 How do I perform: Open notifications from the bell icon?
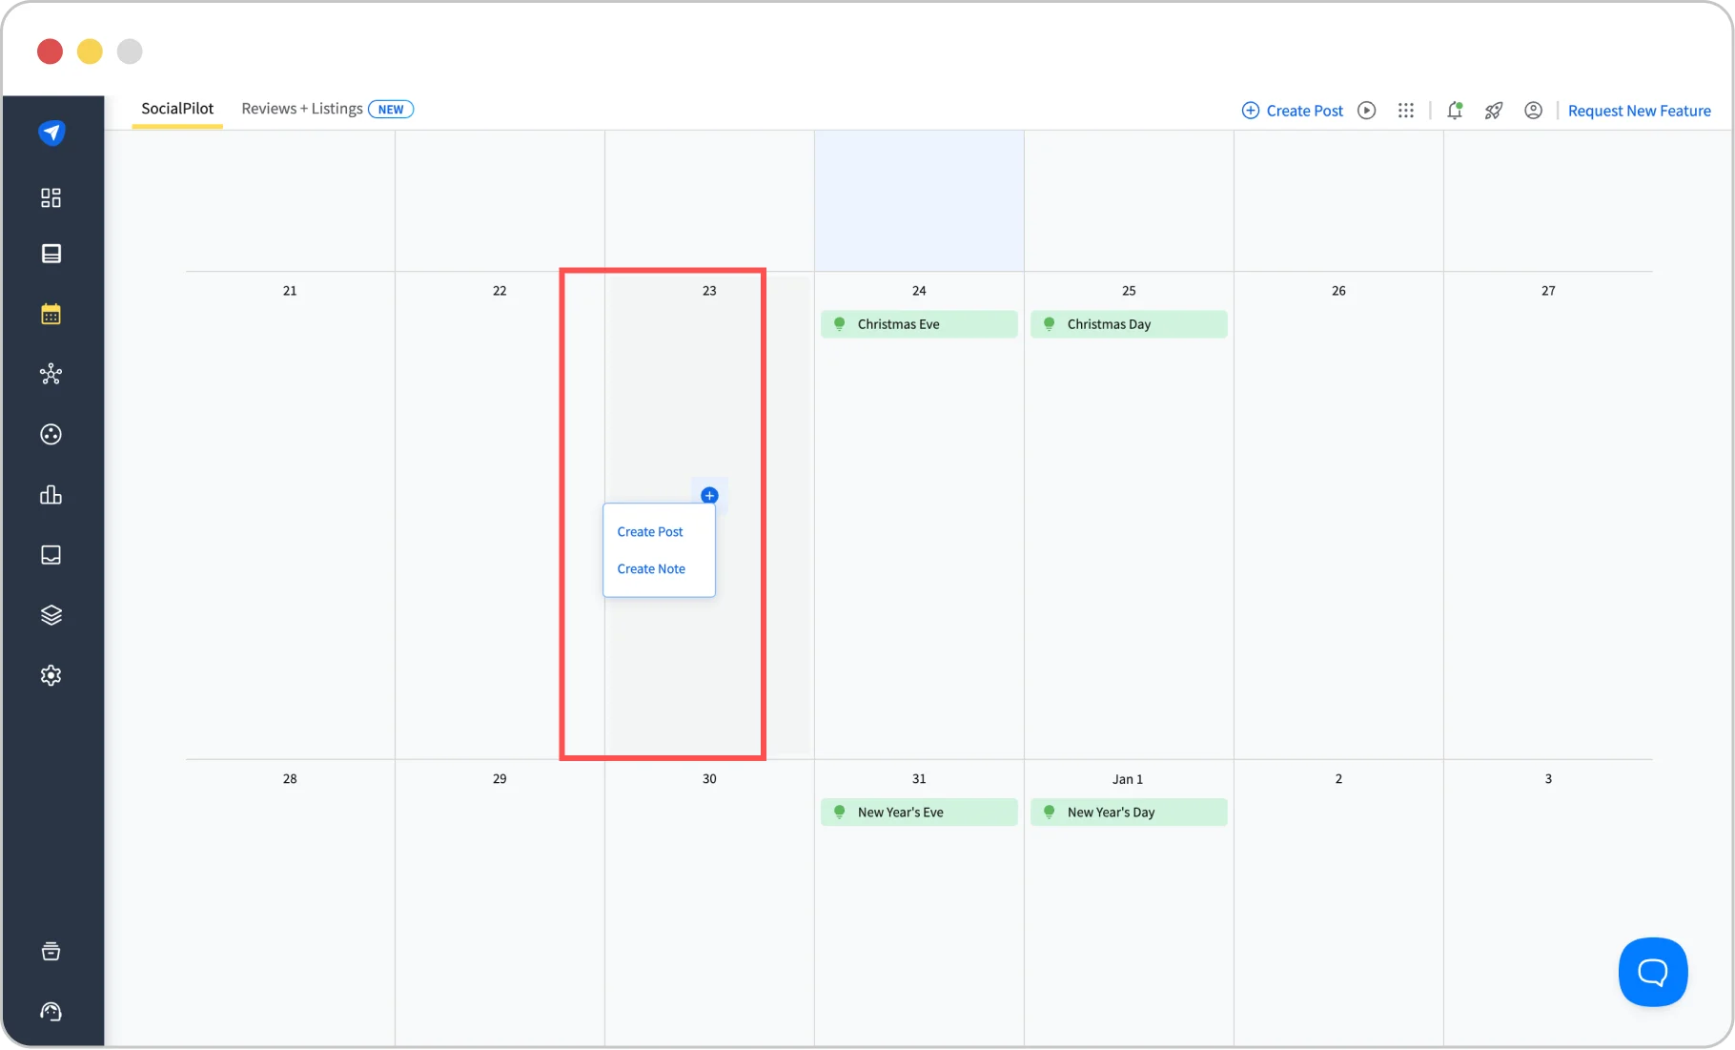click(1455, 111)
